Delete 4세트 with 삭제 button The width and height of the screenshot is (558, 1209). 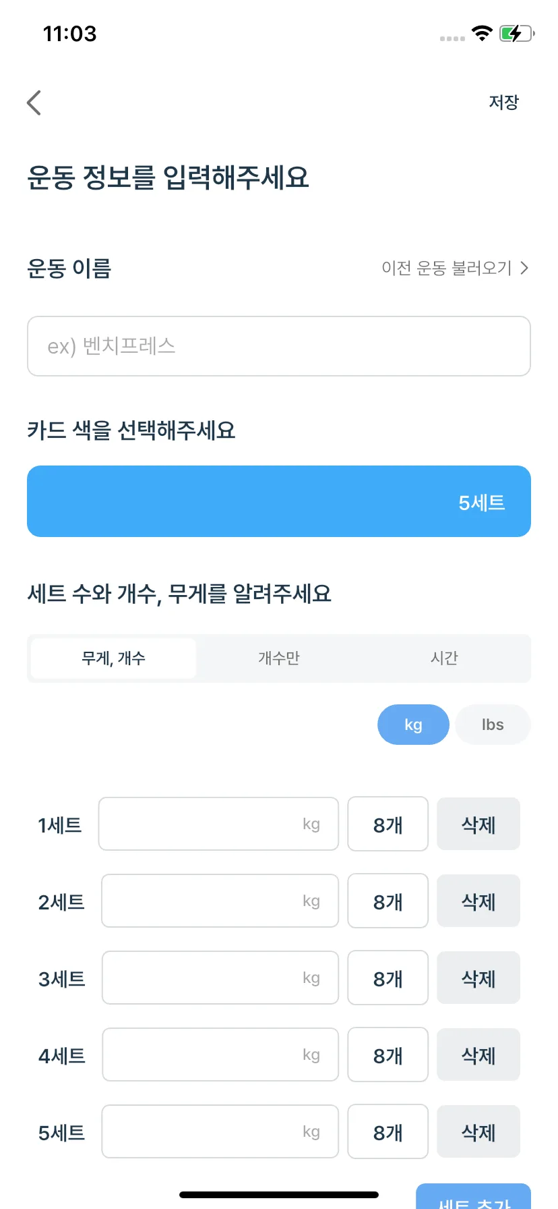[478, 1055]
